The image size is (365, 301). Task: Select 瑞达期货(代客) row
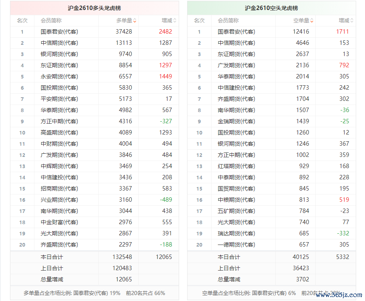(x=272, y=233)
